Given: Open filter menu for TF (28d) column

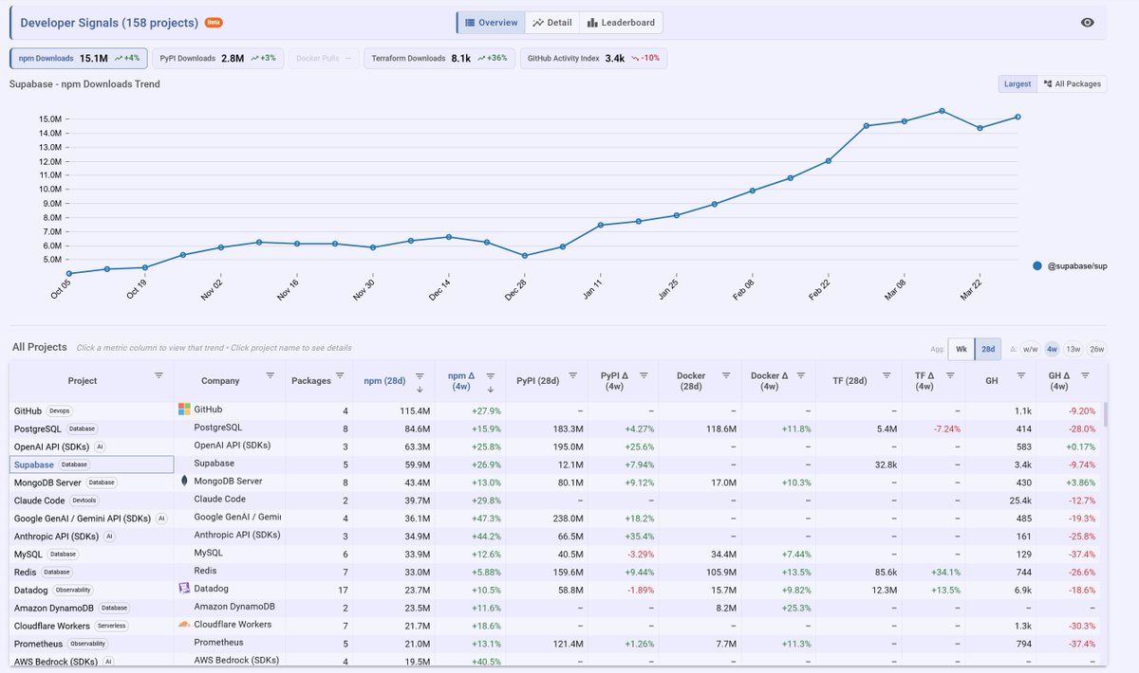Looking at the screenshot, I should (887, 375).
